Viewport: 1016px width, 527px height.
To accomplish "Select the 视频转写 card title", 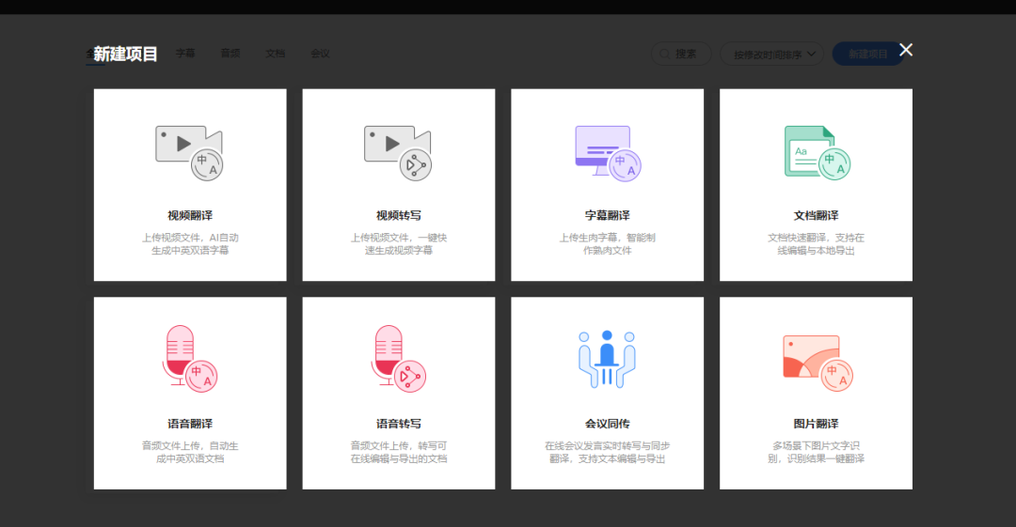I will [399, 216].
